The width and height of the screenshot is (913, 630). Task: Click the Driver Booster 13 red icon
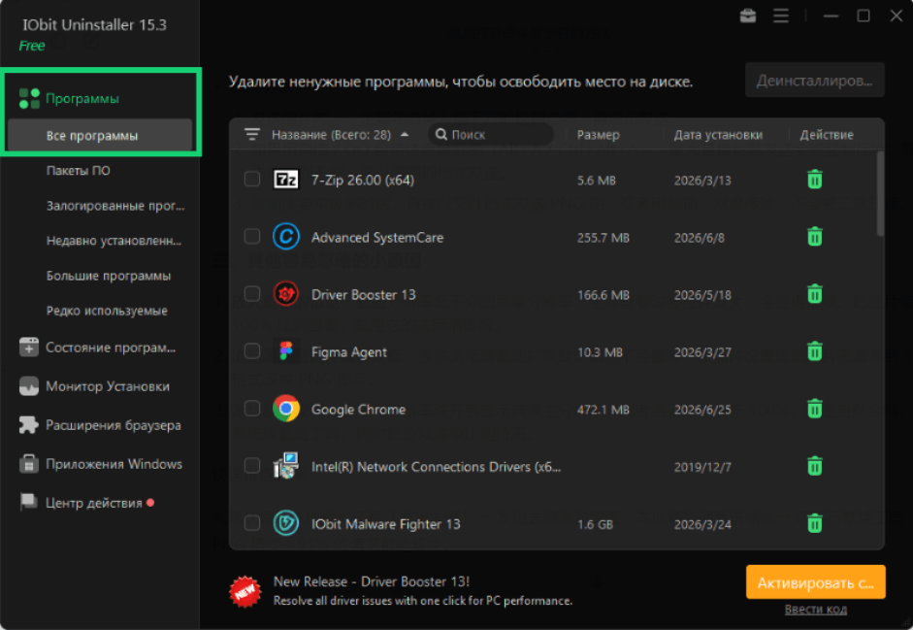pos(286,294)
